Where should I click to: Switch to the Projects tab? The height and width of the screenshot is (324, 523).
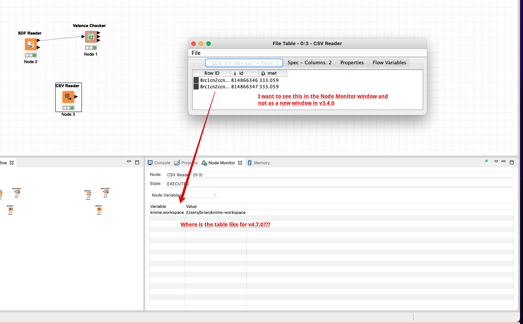[186, 163]
